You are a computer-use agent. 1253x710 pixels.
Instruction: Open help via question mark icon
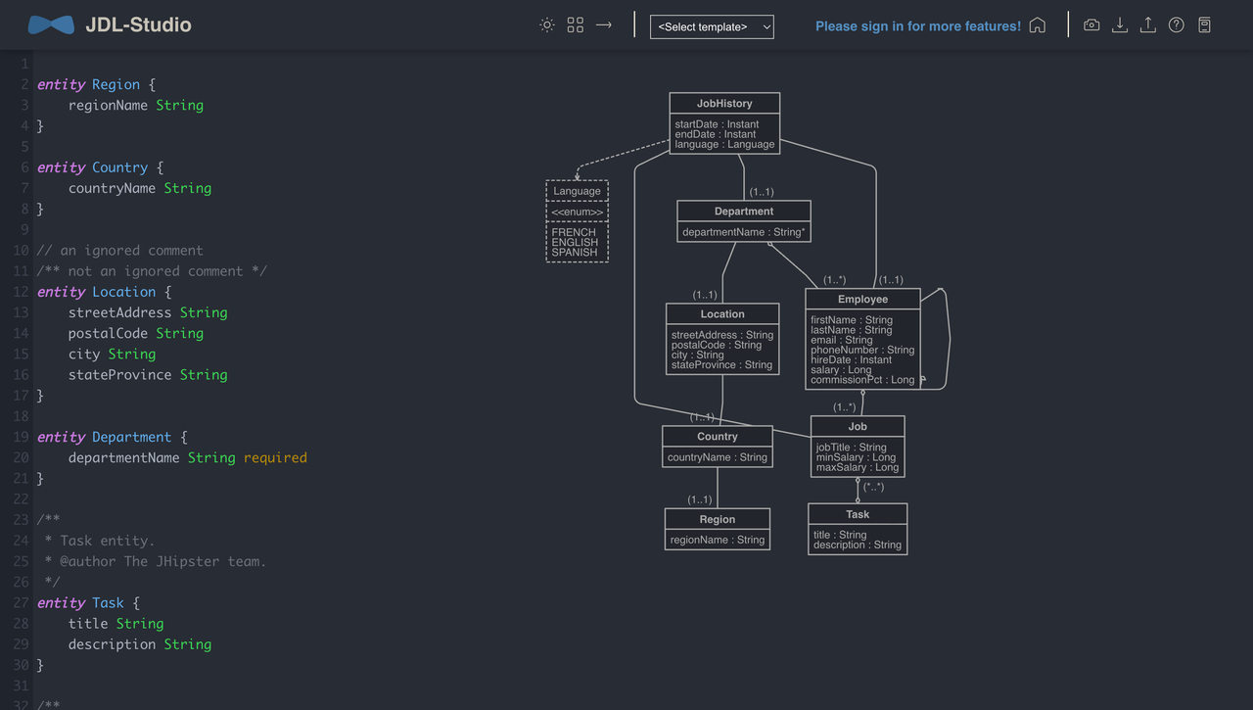[1177, 25]
